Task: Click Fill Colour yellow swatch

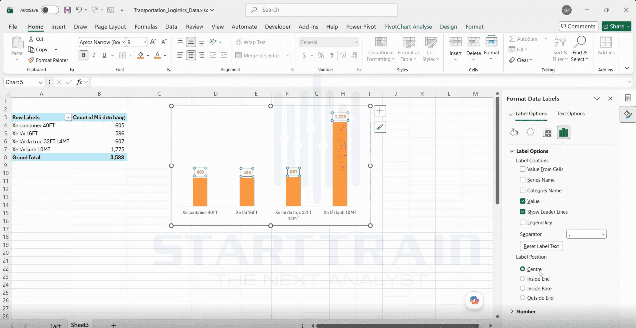Action: click(x=141, y=55)
